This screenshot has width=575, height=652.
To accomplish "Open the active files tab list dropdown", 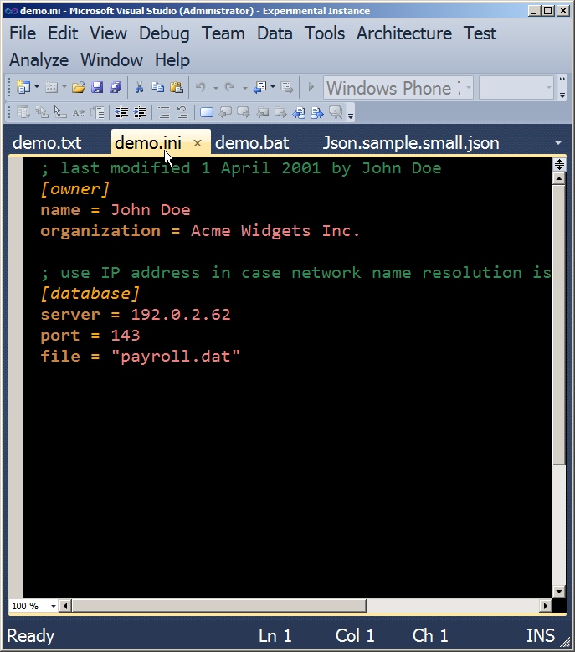I will click(558, 143).
